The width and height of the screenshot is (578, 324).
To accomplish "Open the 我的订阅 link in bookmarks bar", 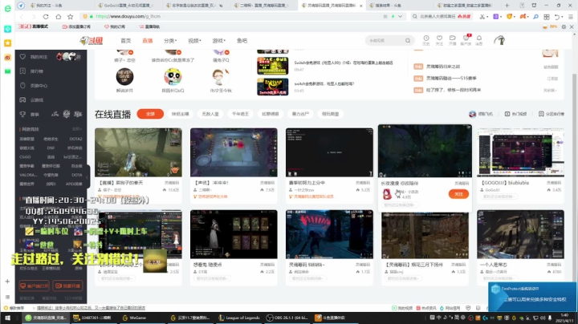I will [115, 27].
